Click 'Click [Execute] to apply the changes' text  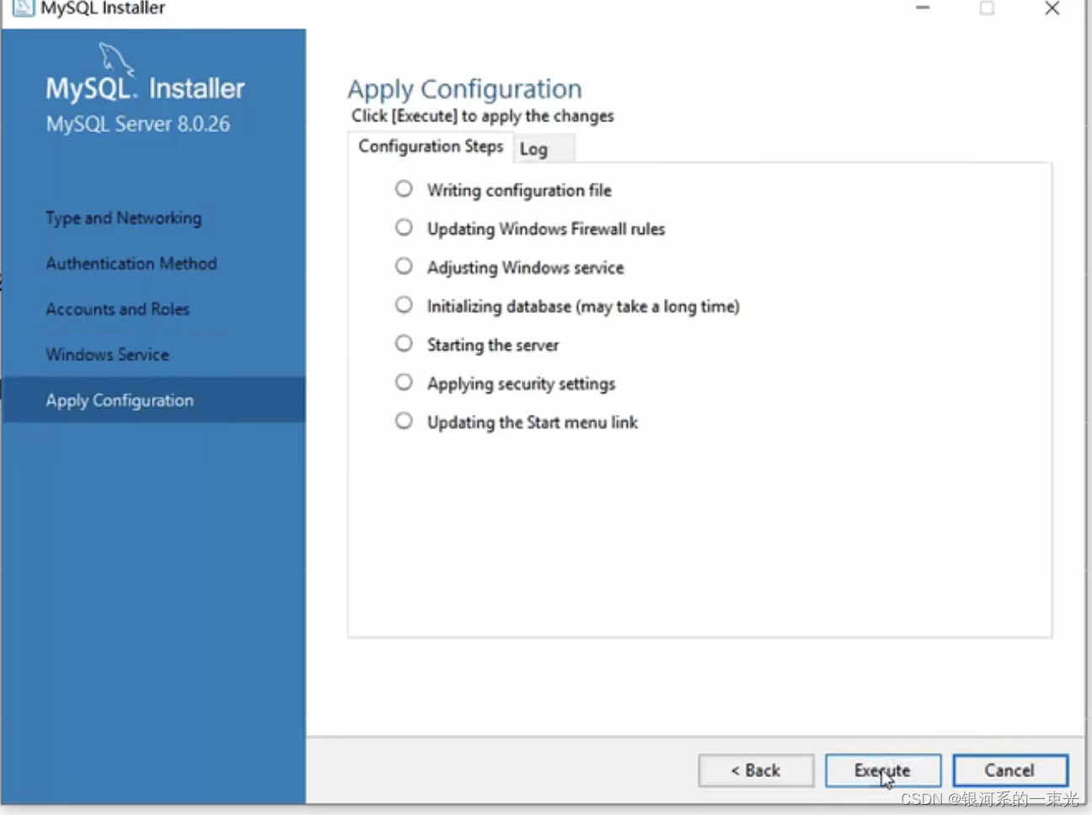[483, 116]
